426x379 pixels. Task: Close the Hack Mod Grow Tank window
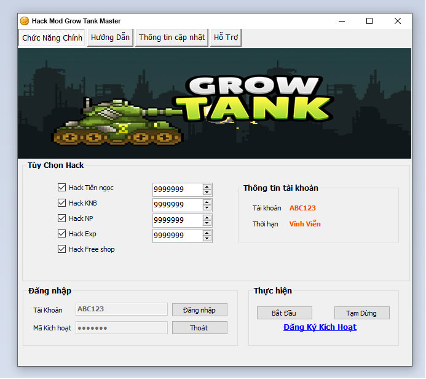[x=398, y=21]
